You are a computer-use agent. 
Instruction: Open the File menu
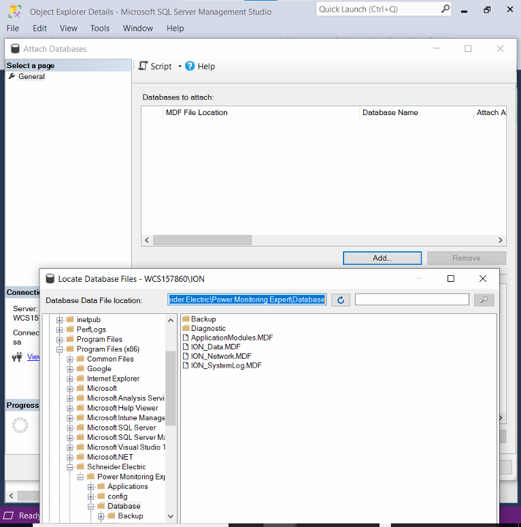coord(13,28)
